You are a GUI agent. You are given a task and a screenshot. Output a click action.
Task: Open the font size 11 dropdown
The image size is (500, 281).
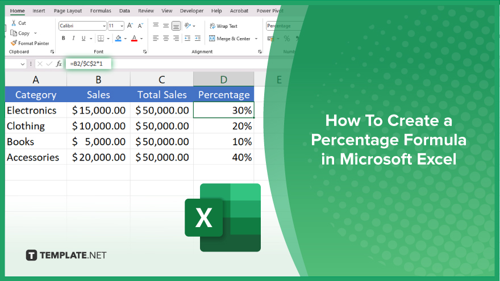point(122,26)
